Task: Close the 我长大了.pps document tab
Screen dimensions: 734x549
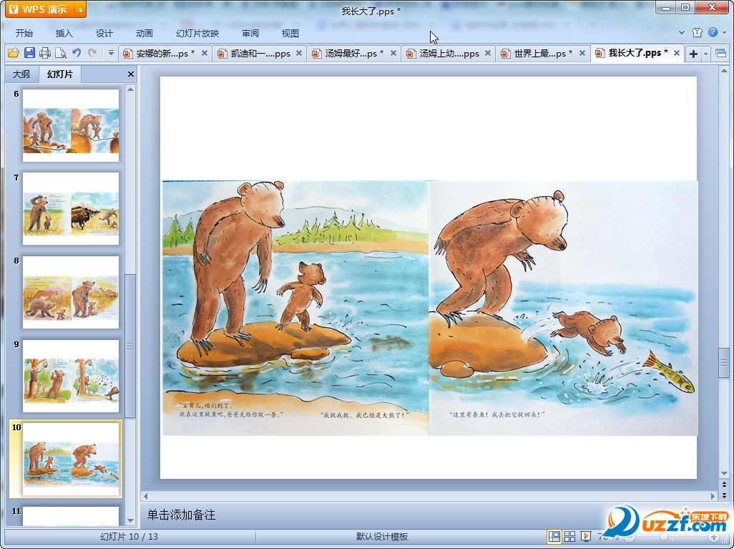Action: point(677,54)
